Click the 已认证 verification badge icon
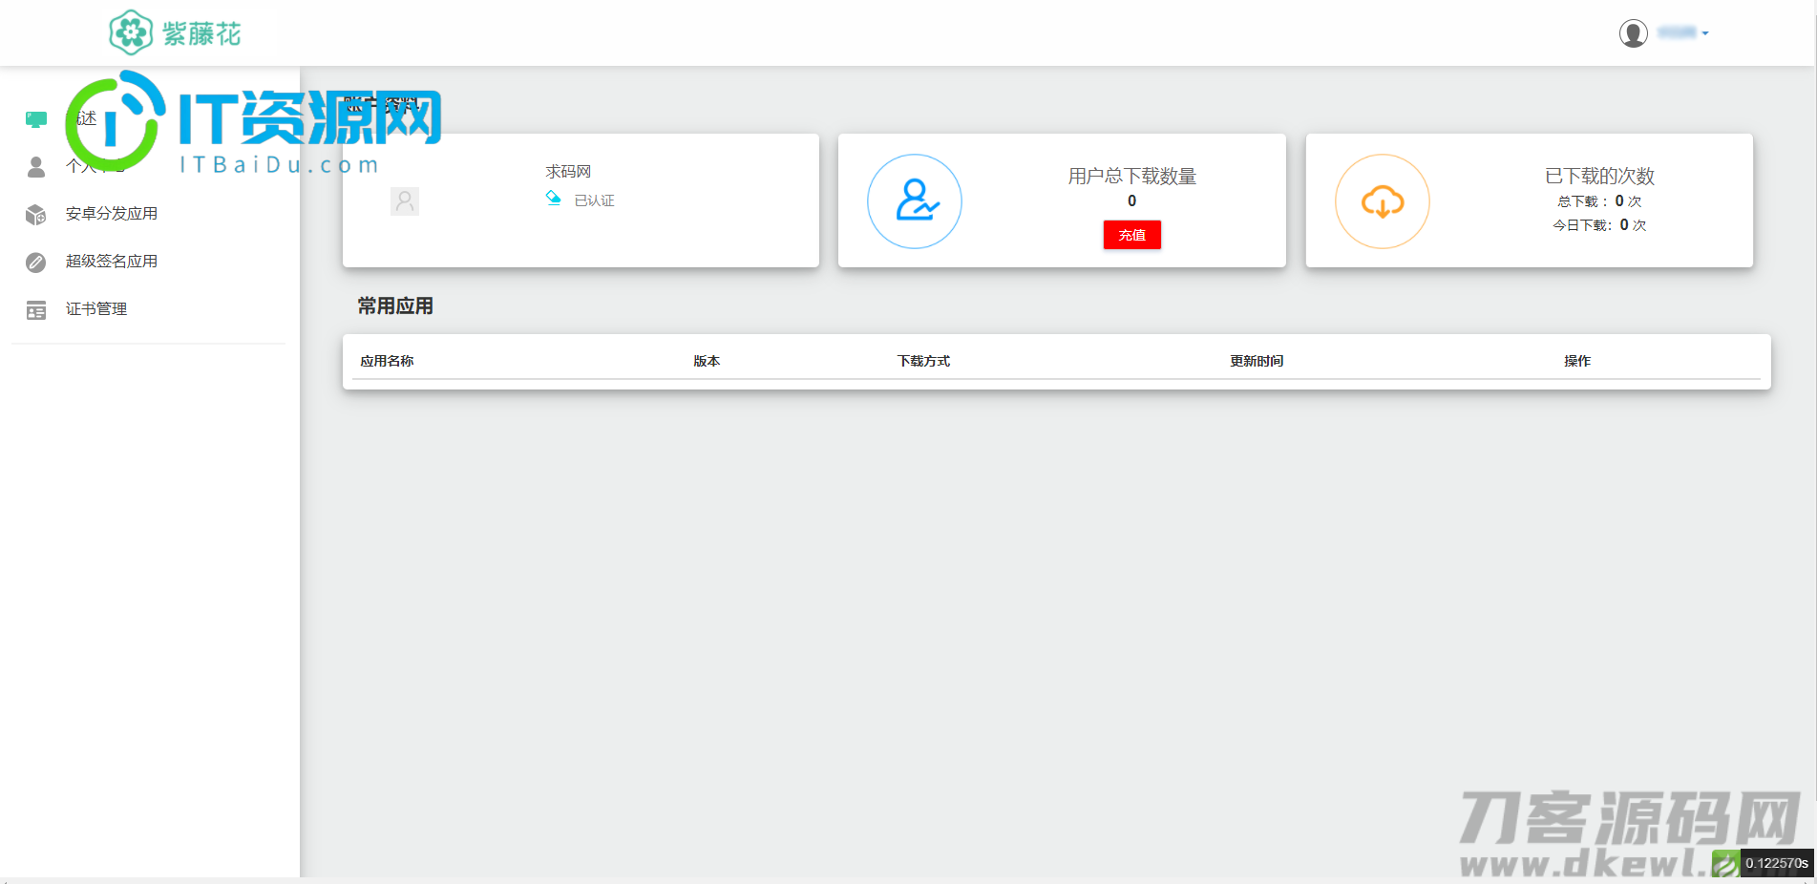 pyautogui.click(x=553, y=199)
